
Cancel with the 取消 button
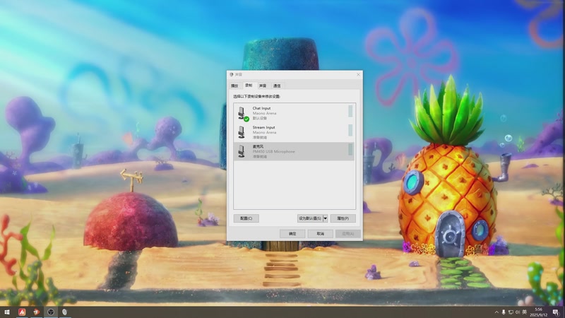321,234
